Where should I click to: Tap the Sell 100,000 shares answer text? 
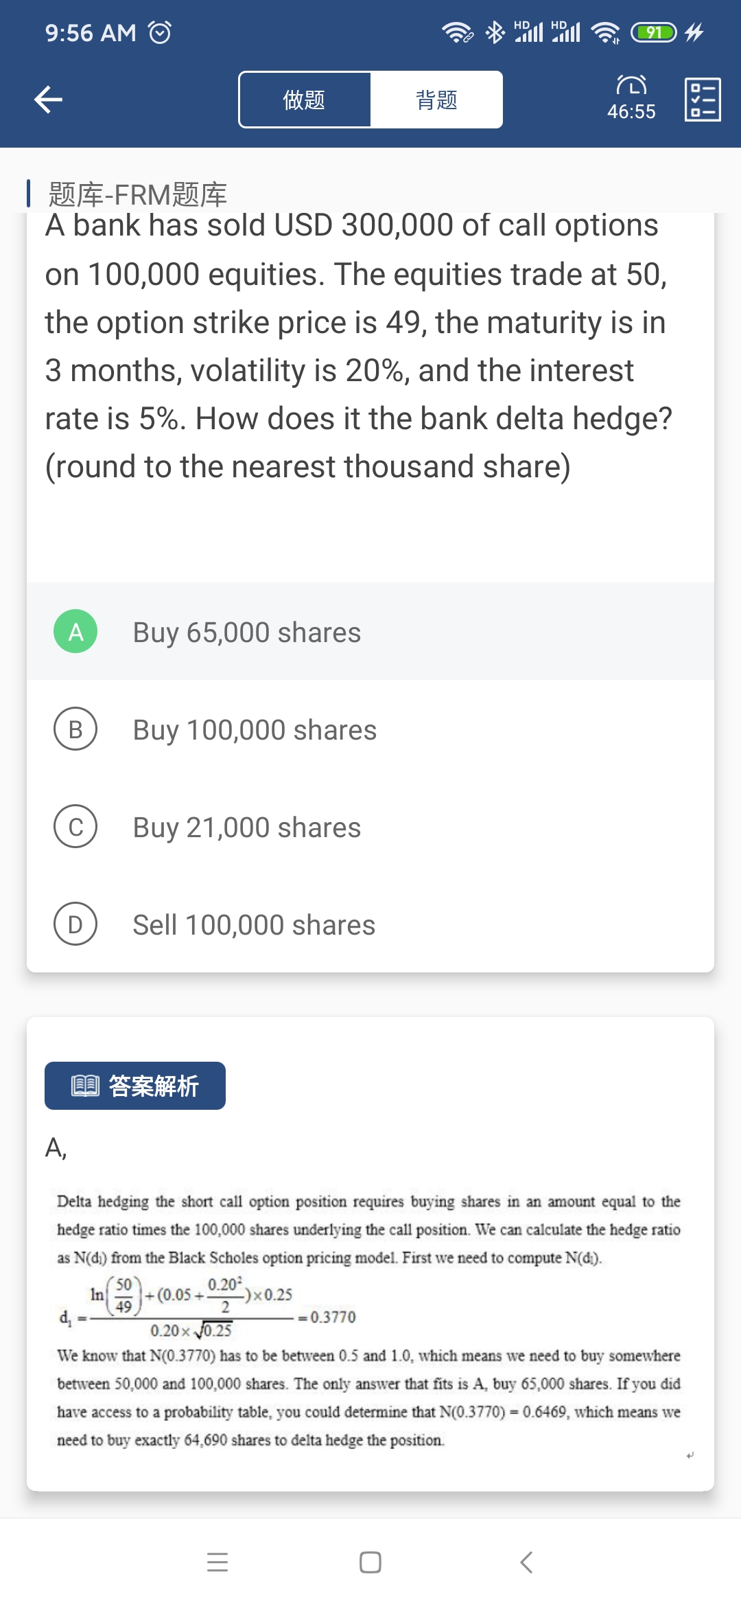pyautogui.click(x=254, y=925)
